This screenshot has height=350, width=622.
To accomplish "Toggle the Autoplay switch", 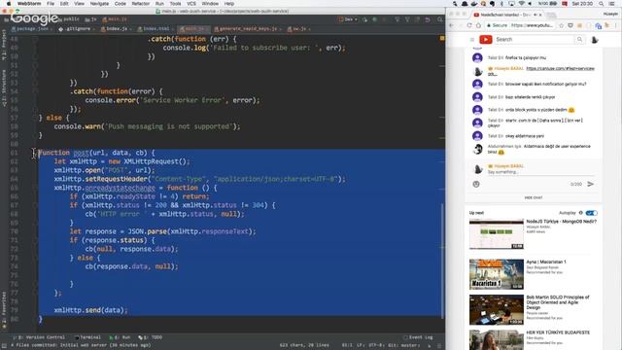I will click(x=591, y=213).
